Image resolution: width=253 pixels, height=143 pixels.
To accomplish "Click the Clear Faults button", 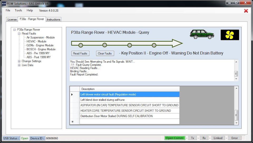I will pyautogui.click(x=105, y=53).
